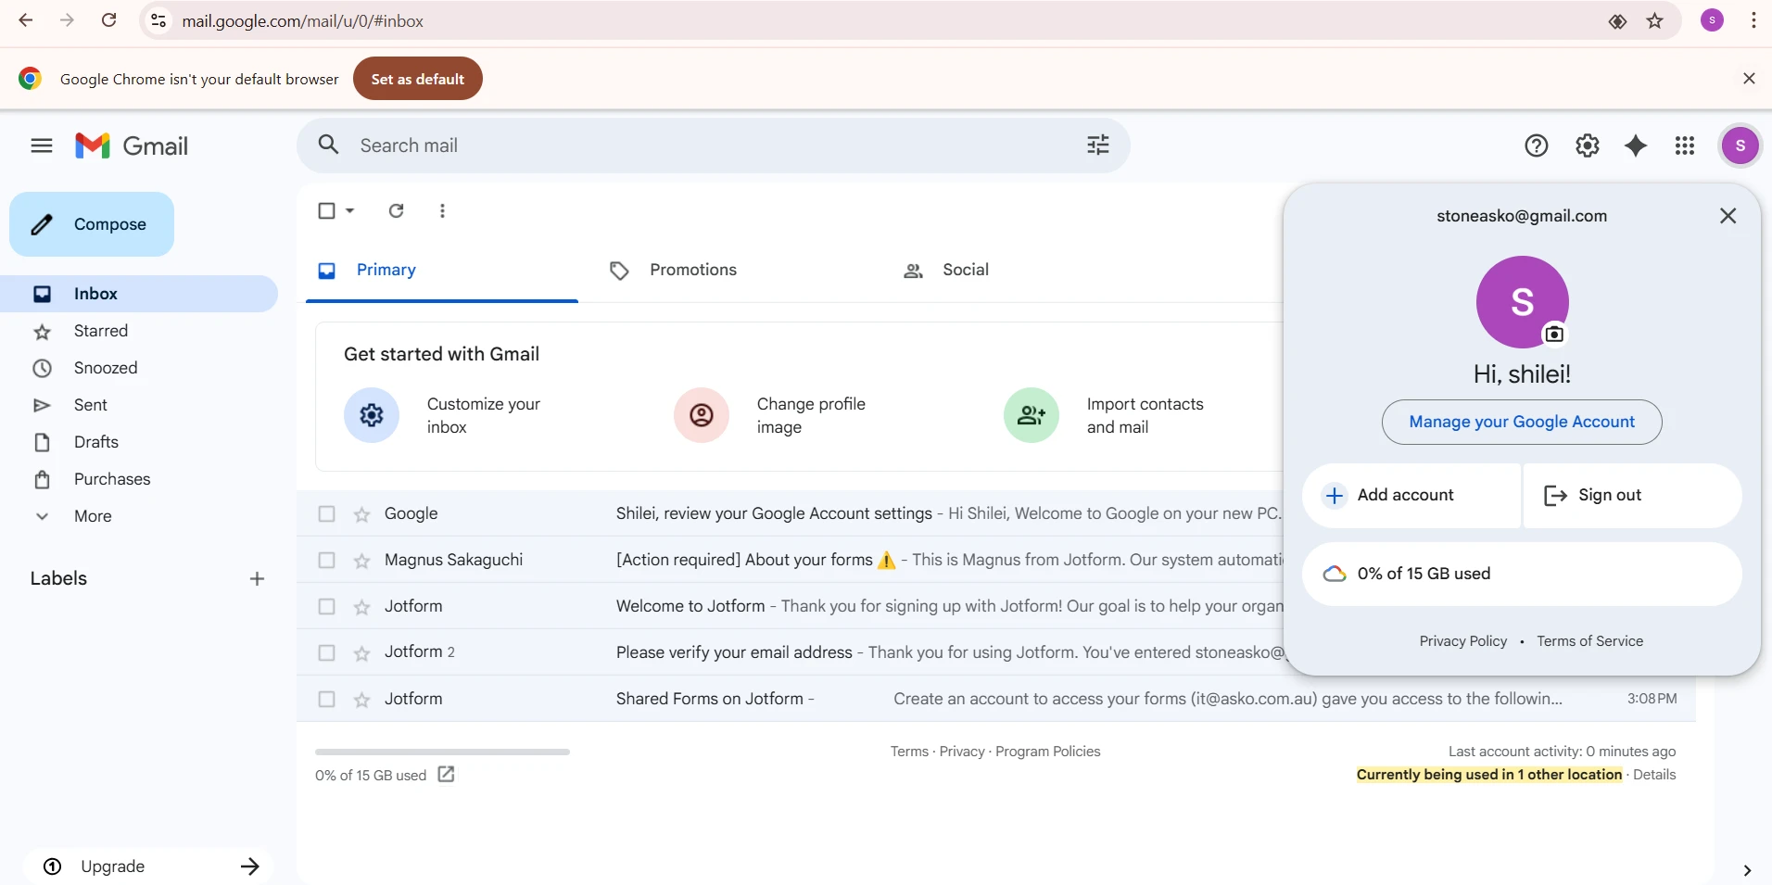Open Google apps grid

pos(1685,145)
